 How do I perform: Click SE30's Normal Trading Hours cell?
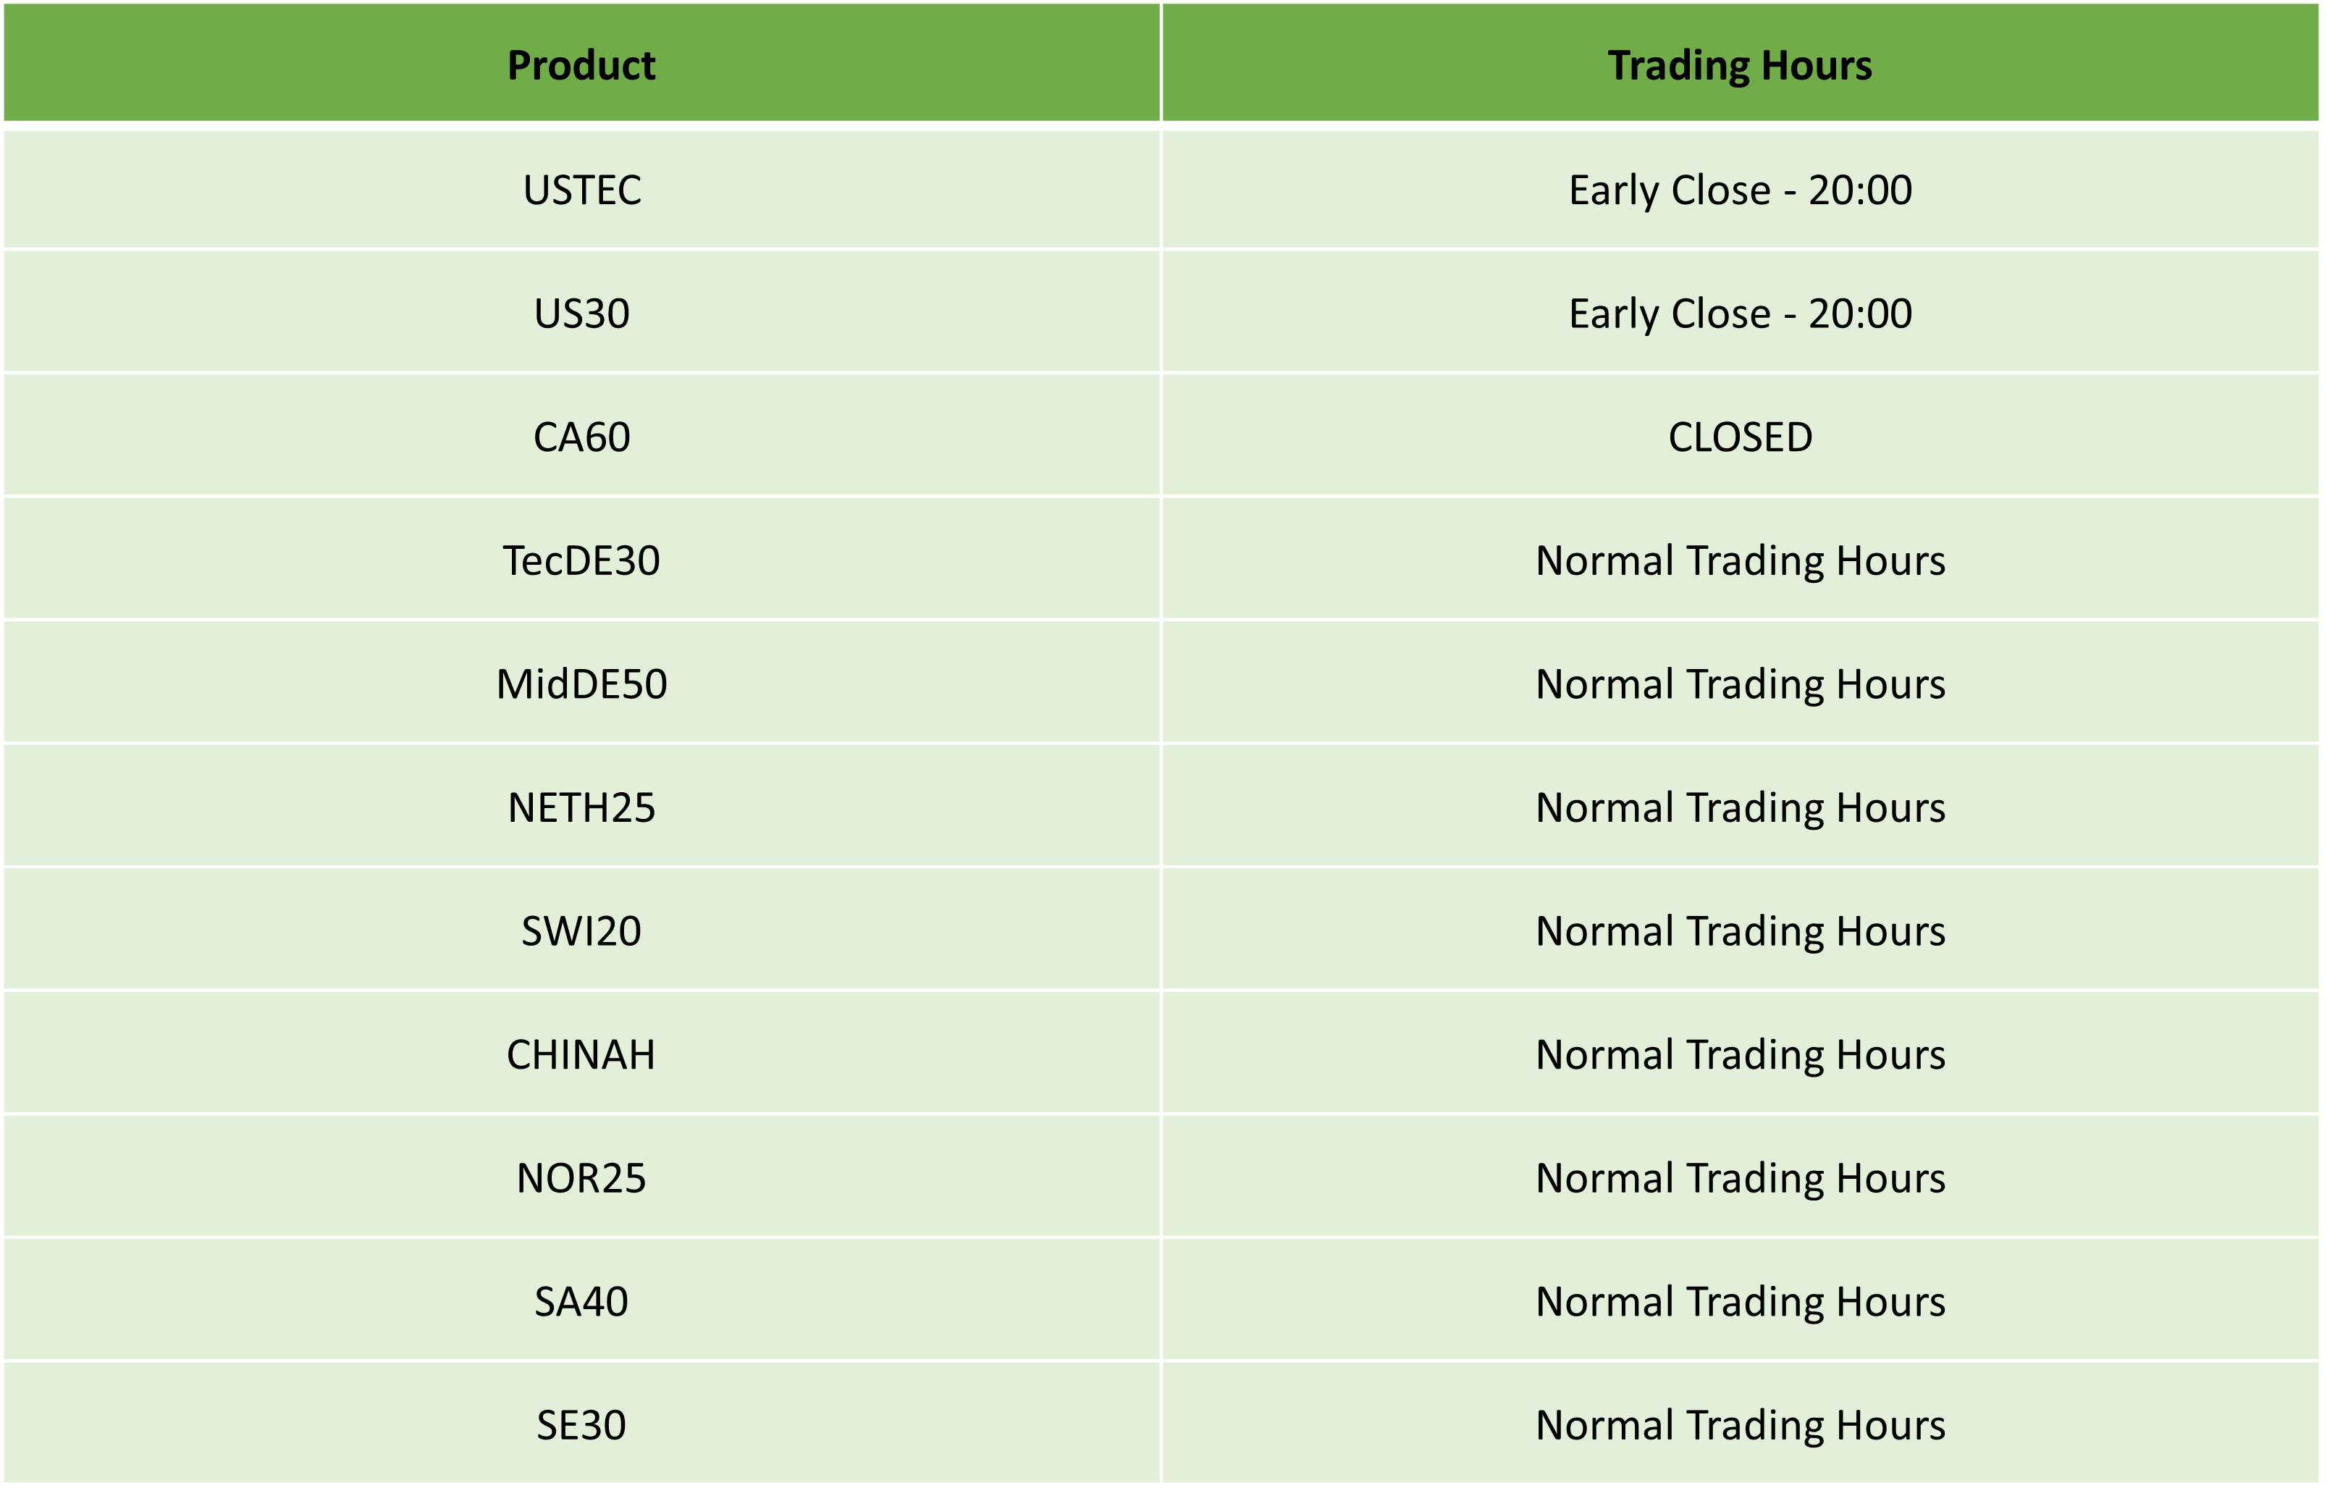(1739, 1424)
